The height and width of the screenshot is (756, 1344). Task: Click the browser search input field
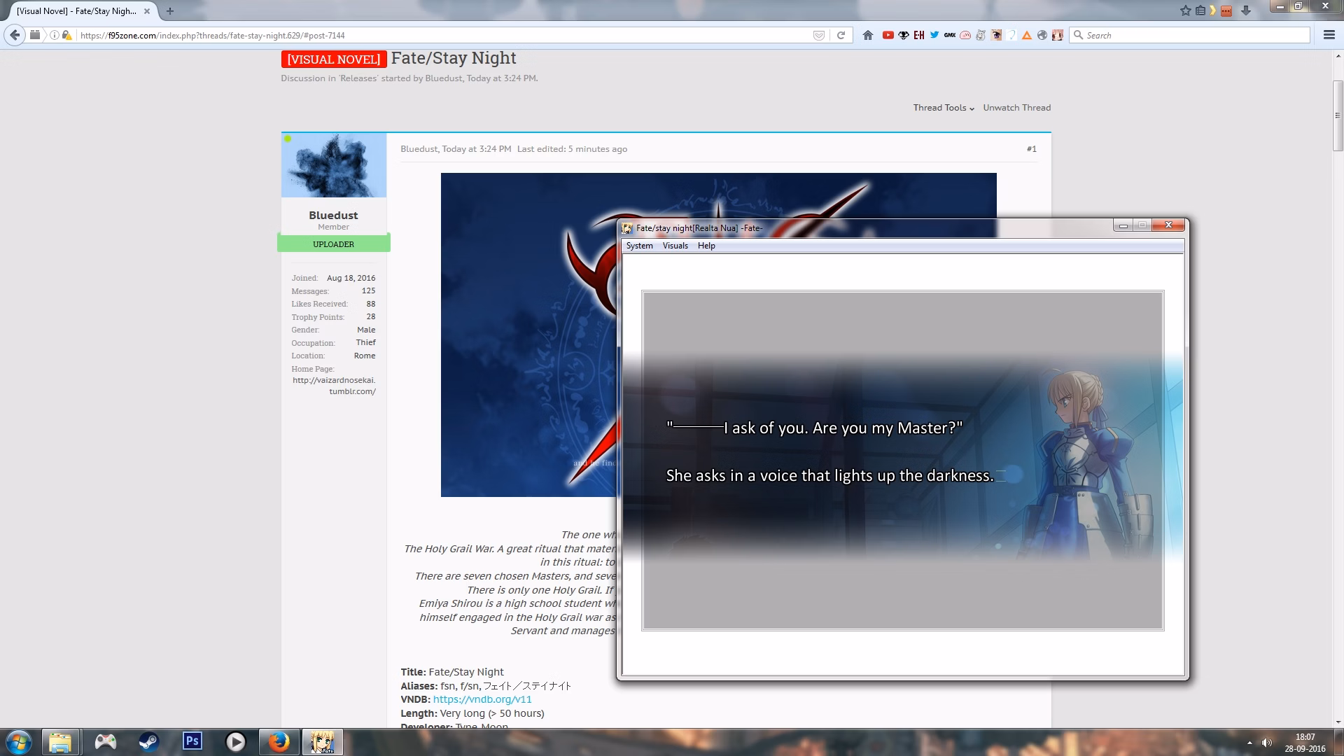click(x=1189, y=35)
